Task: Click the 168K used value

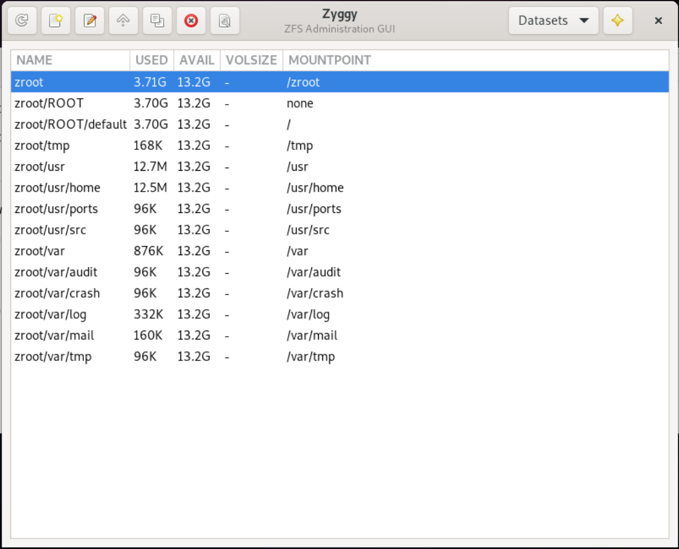Action: click(148, 146)
